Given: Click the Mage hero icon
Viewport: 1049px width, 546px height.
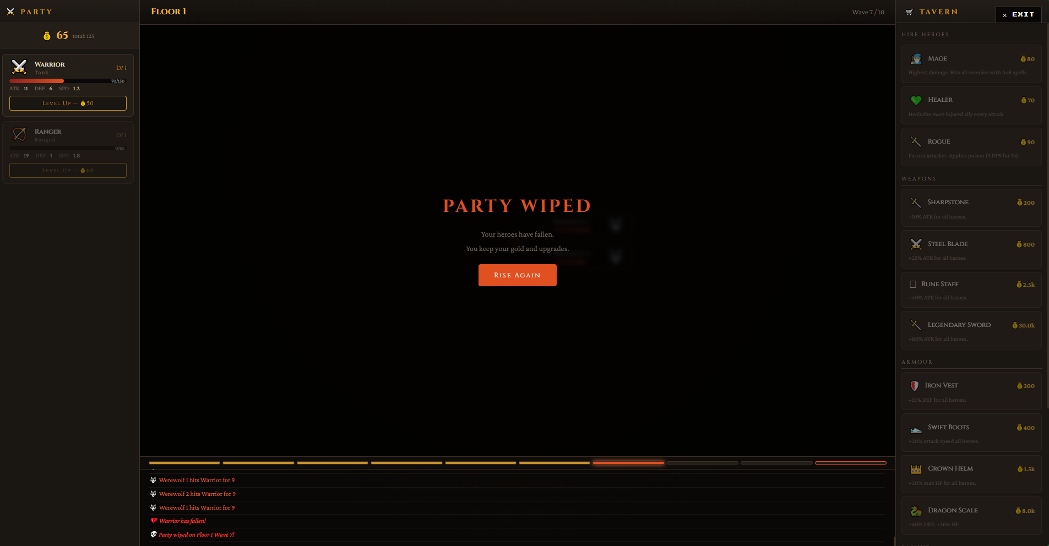Looking at the screenshot, I should pos(916,58).
